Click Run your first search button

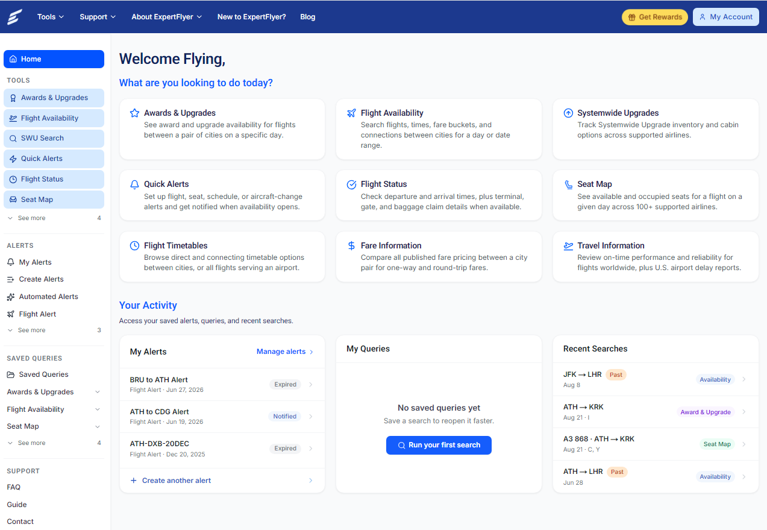pos(439,445)
